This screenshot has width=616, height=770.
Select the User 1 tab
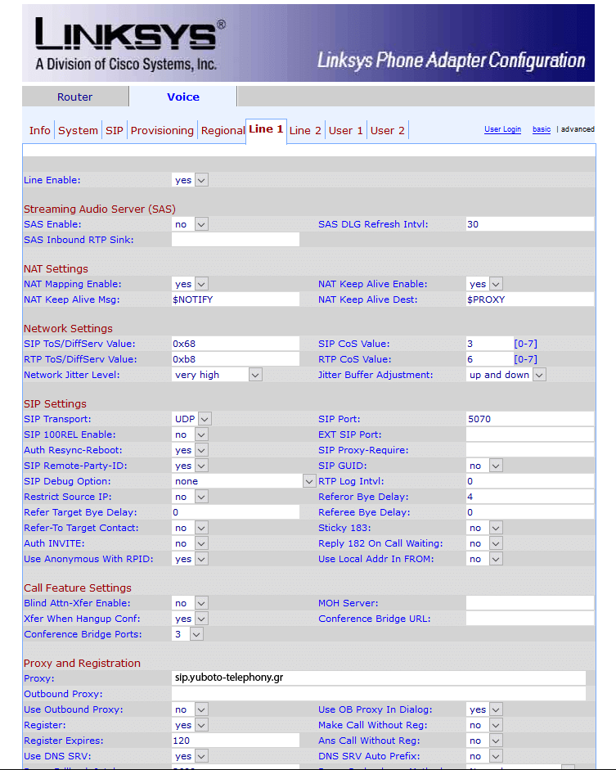tap(345, 130)
